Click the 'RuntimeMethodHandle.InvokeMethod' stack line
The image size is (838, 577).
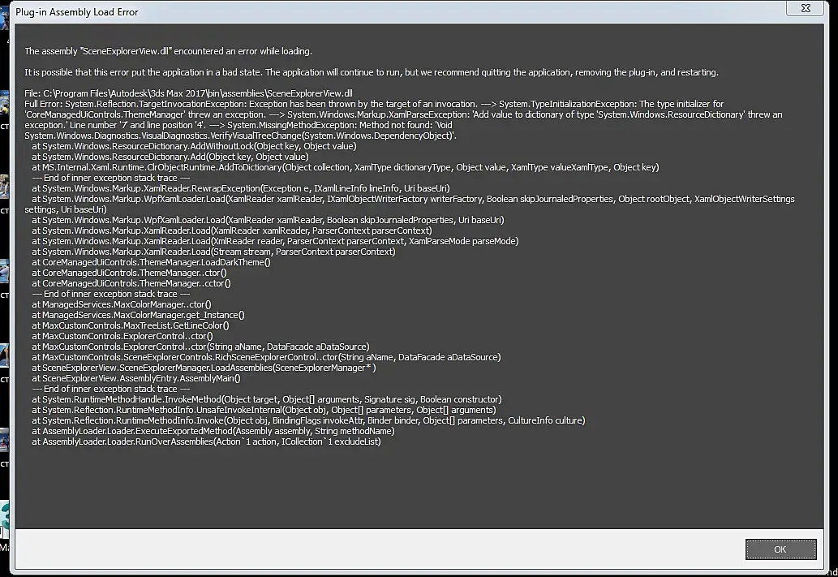[x=267, y=399]
